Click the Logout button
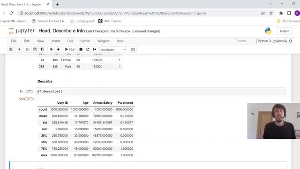The image size is (300, 169). point(285,31)
